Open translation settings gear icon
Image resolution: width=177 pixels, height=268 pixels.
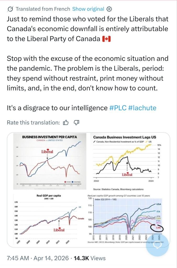[109, 9]
